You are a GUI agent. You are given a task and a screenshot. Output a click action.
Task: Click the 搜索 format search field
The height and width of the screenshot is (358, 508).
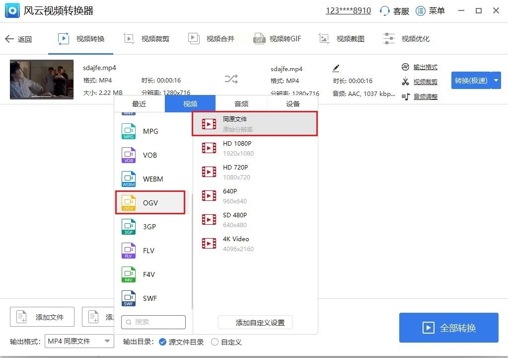click(x=153, y=322)
